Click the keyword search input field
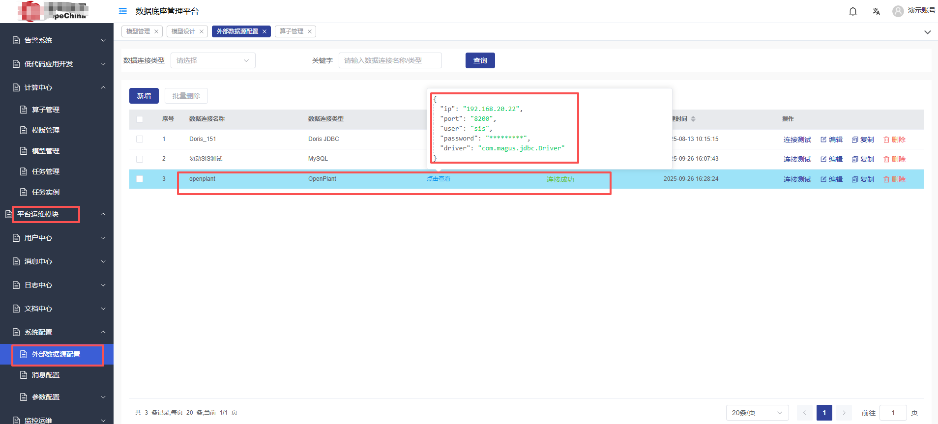 [390, 60]
